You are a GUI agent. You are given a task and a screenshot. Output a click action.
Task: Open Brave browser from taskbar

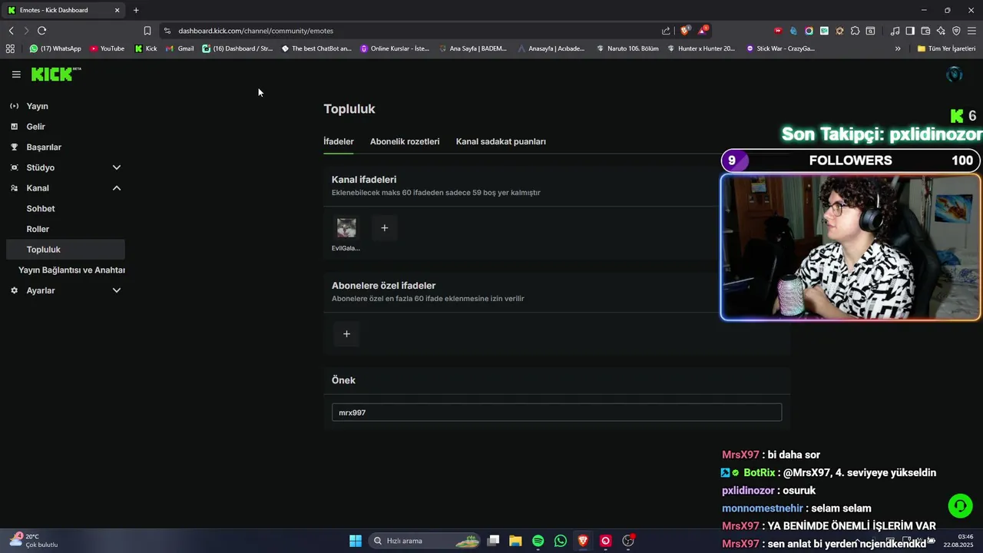pos(583,541)
